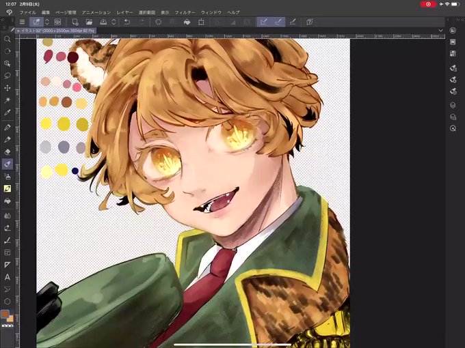Select the yellow-highlighted custom pen tool

8,188
